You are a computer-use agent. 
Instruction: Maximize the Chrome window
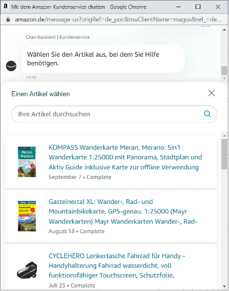[198, 7]
